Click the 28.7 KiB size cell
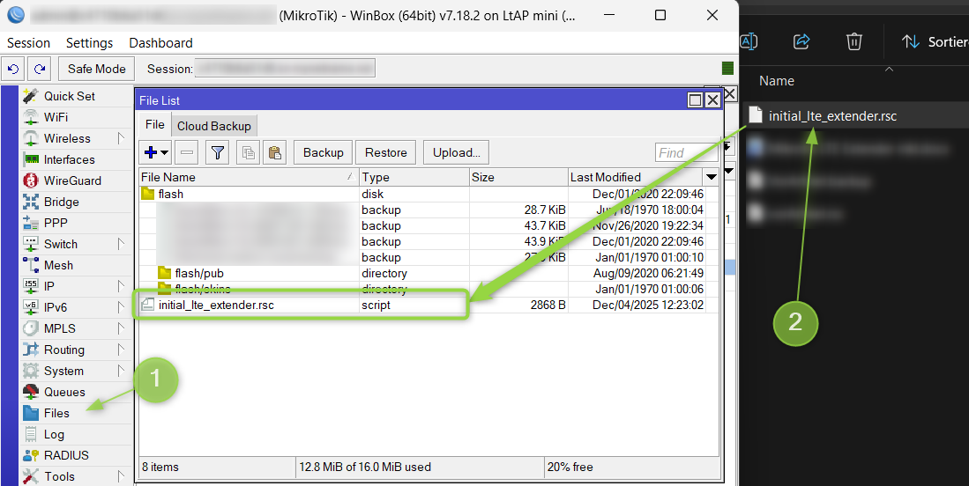 pos(519,210)
